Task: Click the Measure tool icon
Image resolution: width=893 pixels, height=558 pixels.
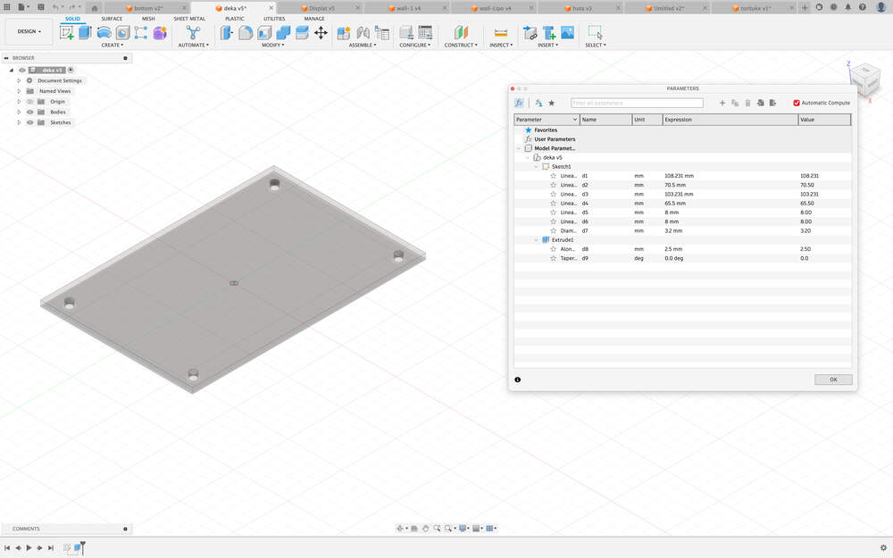Action: [x=501, y=32]
